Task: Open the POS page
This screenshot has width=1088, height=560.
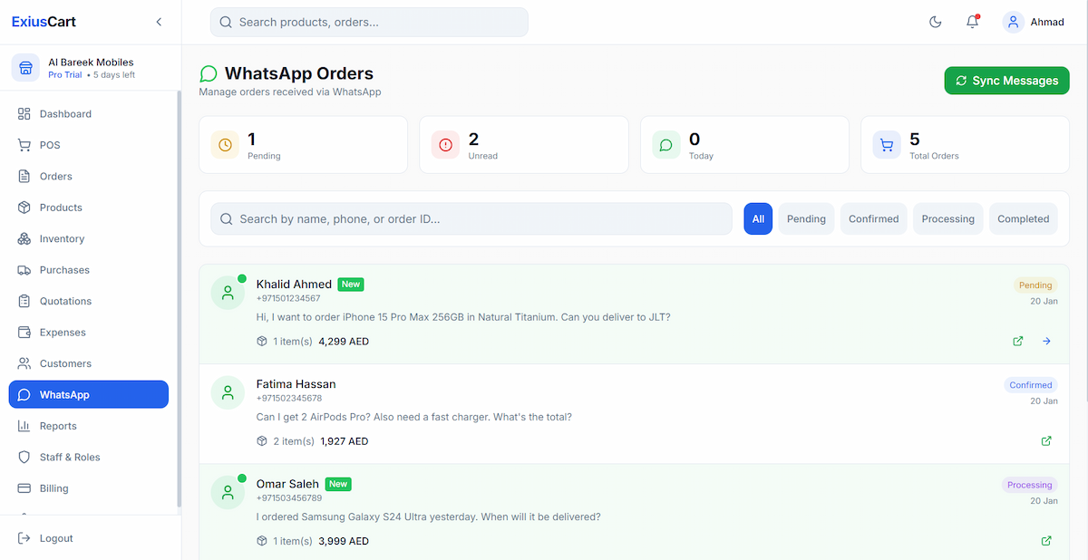Action: 89,145
